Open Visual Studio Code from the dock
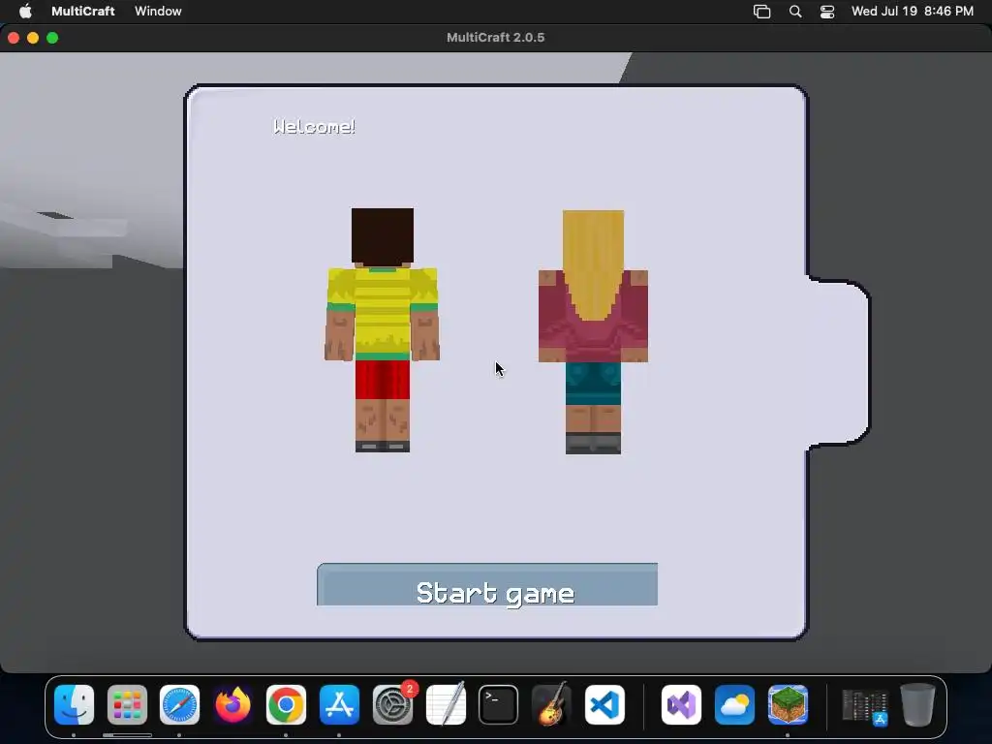This screenshot has width=992, height=744. pyautogui.click(x=604, y=705)
